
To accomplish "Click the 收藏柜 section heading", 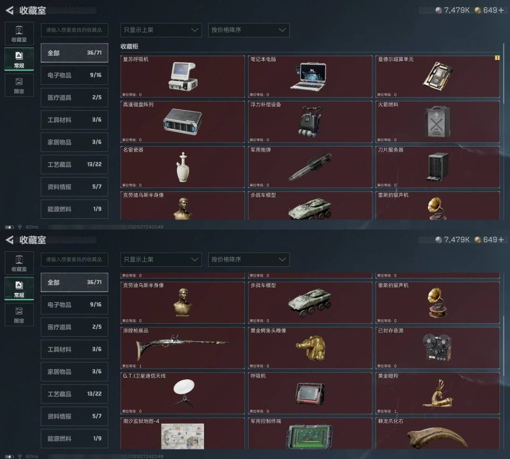I will pos(130,47).
